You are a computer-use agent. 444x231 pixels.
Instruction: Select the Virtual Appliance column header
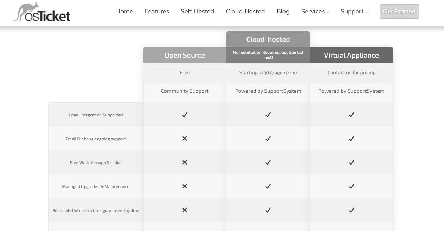point(351,55)
